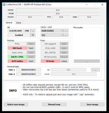Open Personal data ellipsis button
Viewport: 109px width, 113px height.
(95, 70)
